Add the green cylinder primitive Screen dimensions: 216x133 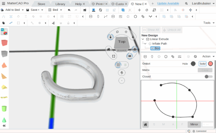tap(4, 109)
